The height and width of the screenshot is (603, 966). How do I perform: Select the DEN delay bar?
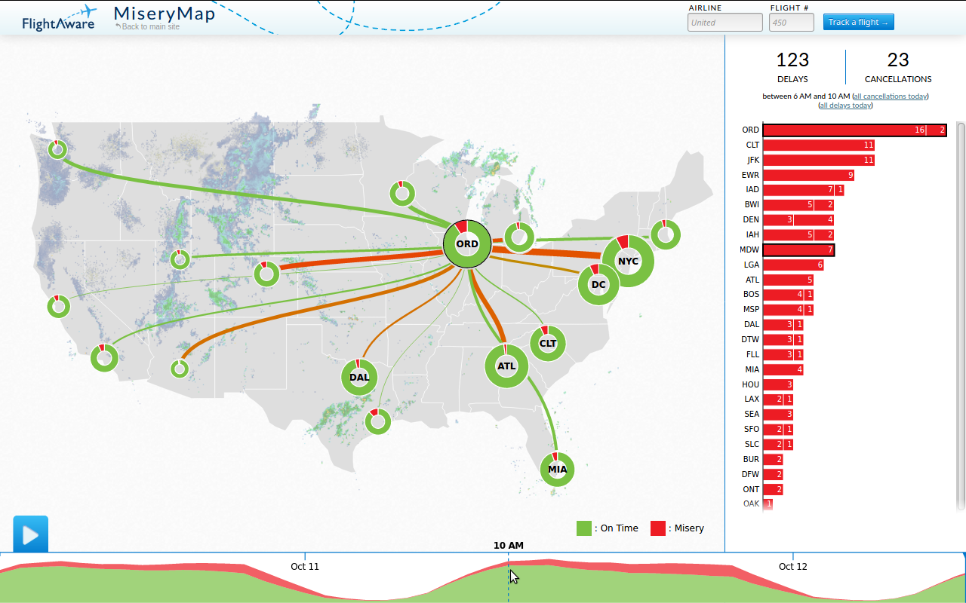click(x=798, y=220)
